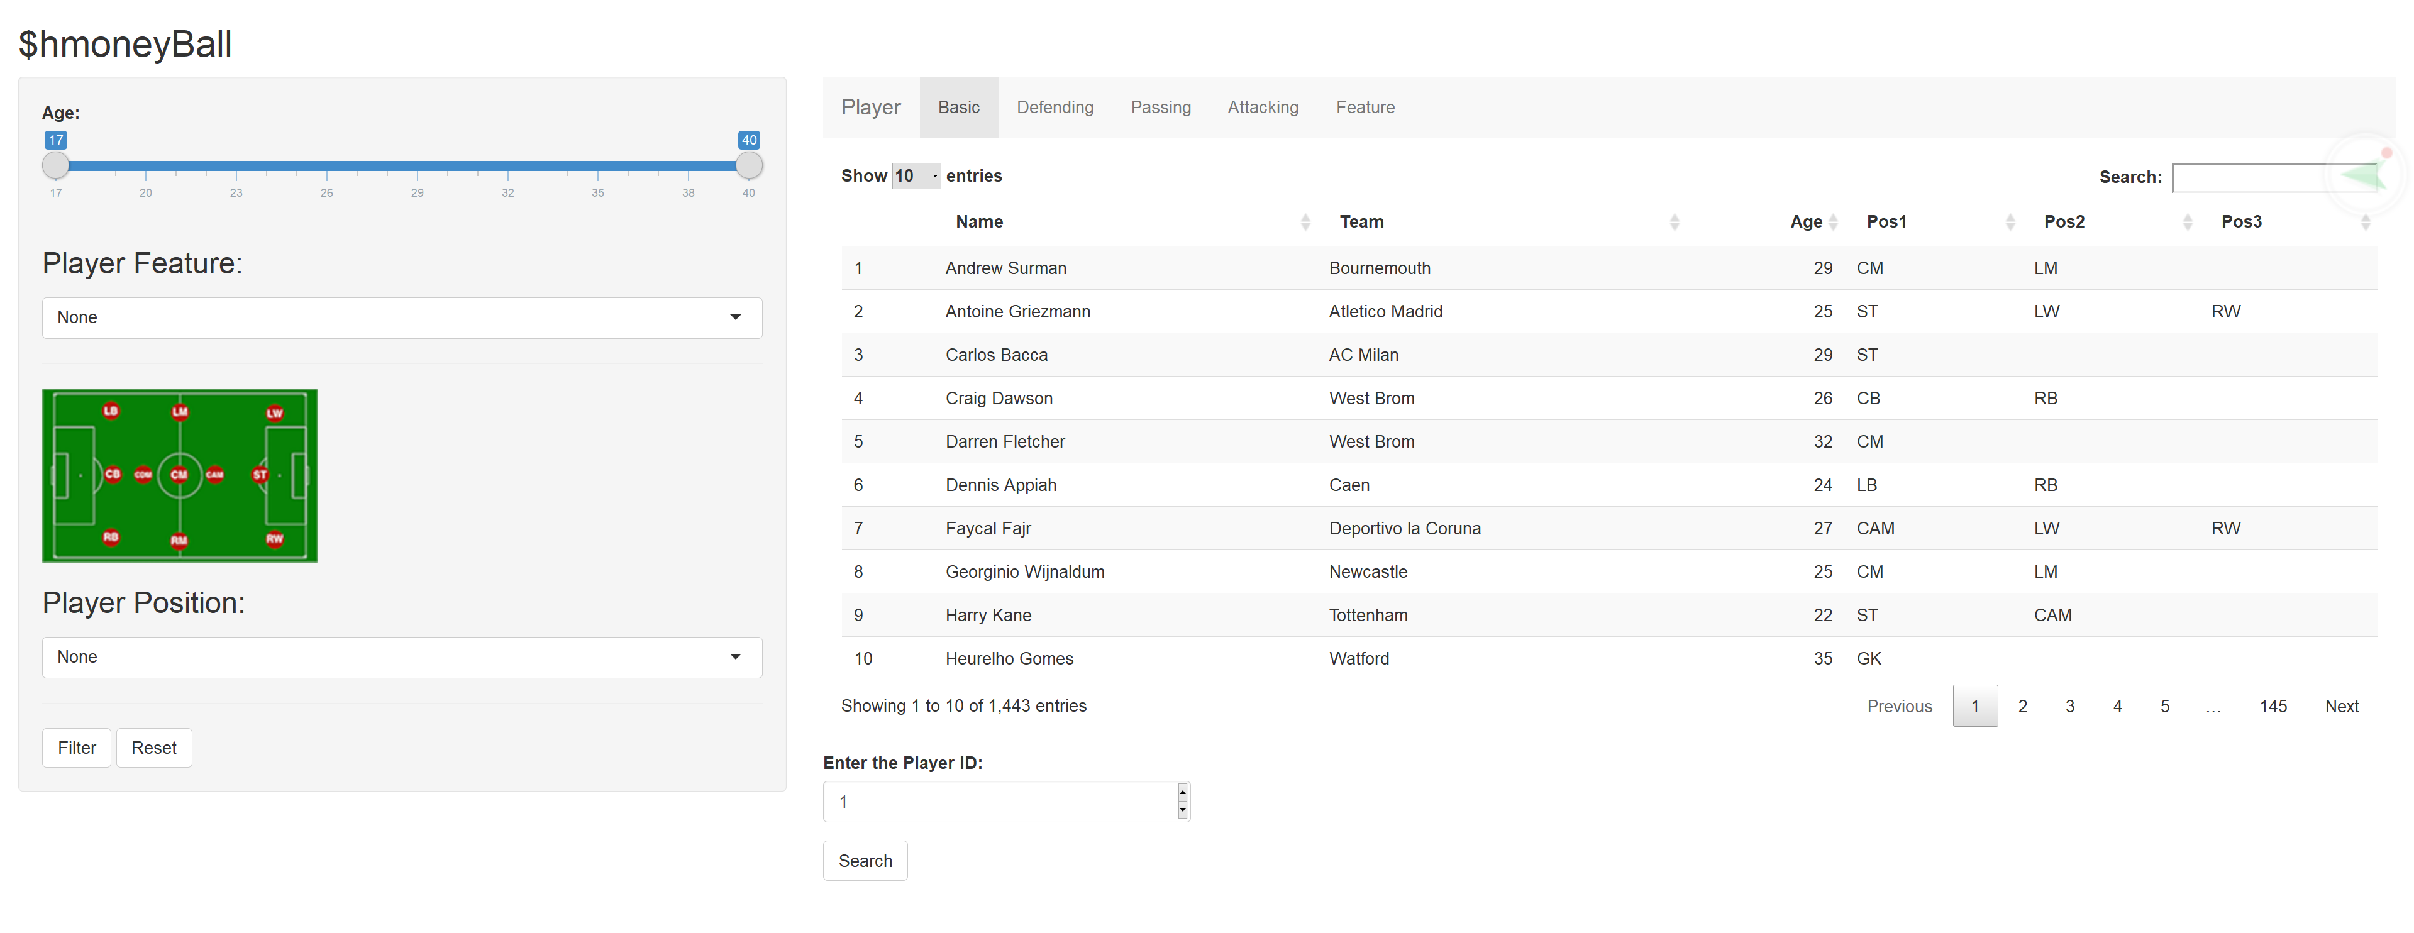Go to the Next results page
Screen dimensions: 2414x933
[x=2341, y=706]
